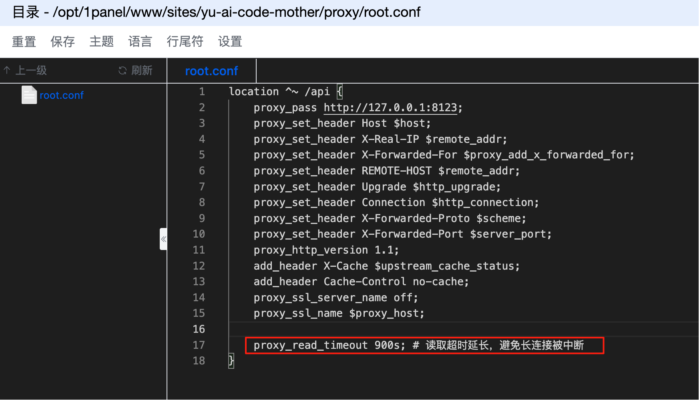The width and height of the screenshot is (699, 400).
Task: Open the 设置 settings menu
Action: pos(230,42)
